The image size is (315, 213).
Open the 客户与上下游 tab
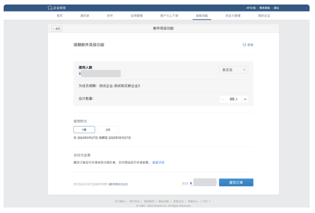pyautogui.click(x=169, y=16)
